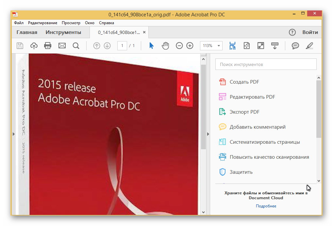Click the Поиск инструментов search field
Screen dimensions: 333x226
pyautogui.click(x=266, y=64)
